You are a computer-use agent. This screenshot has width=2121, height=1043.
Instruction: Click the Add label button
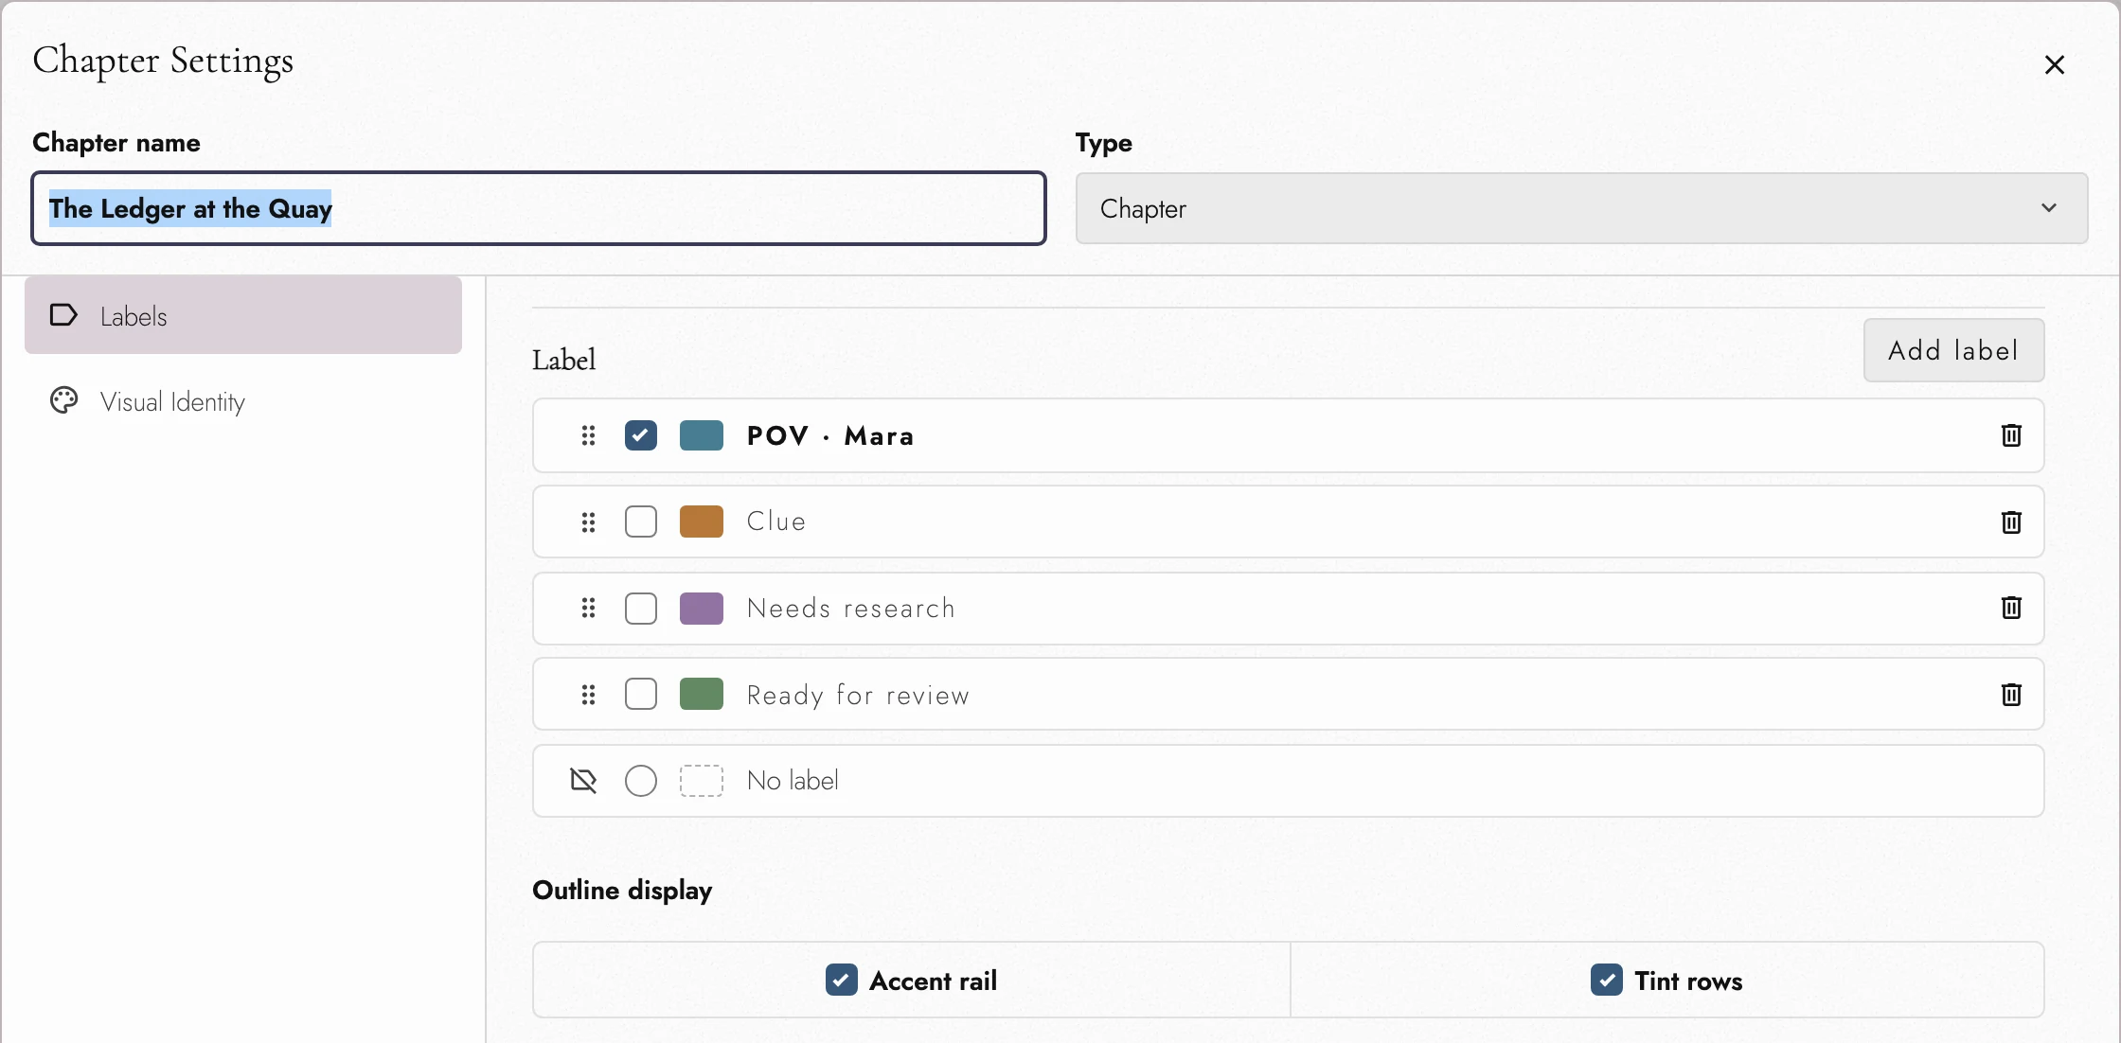(x=1953, y=350)
